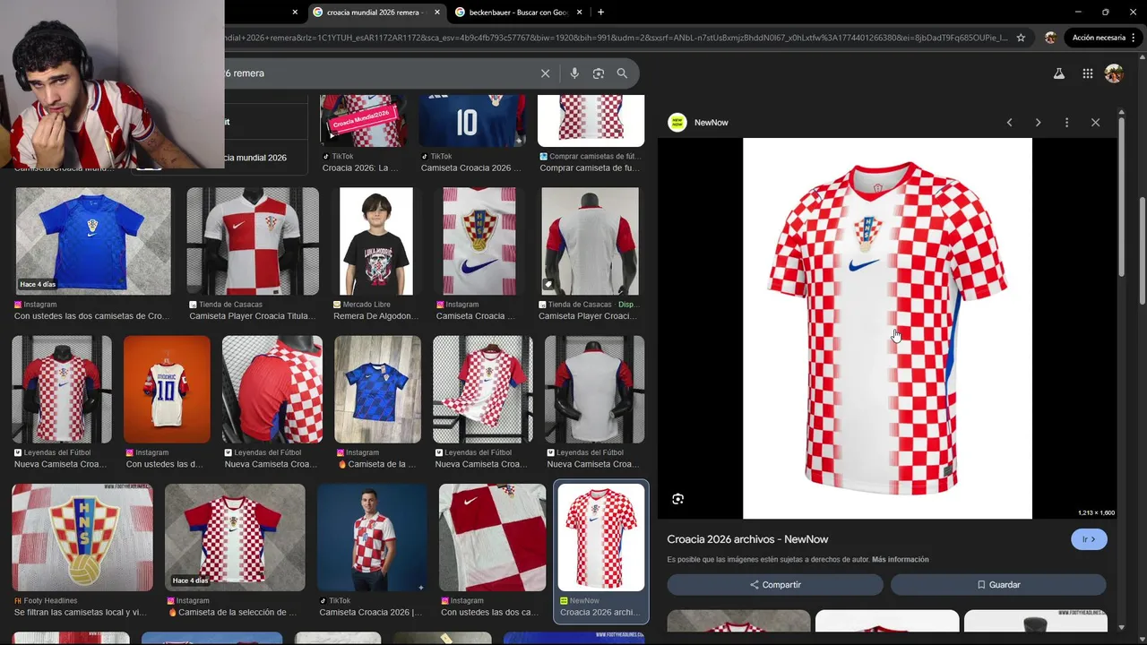
Task: Open Search Labs flask icon
Action: pyautogui.click(x=1058, y=73)
